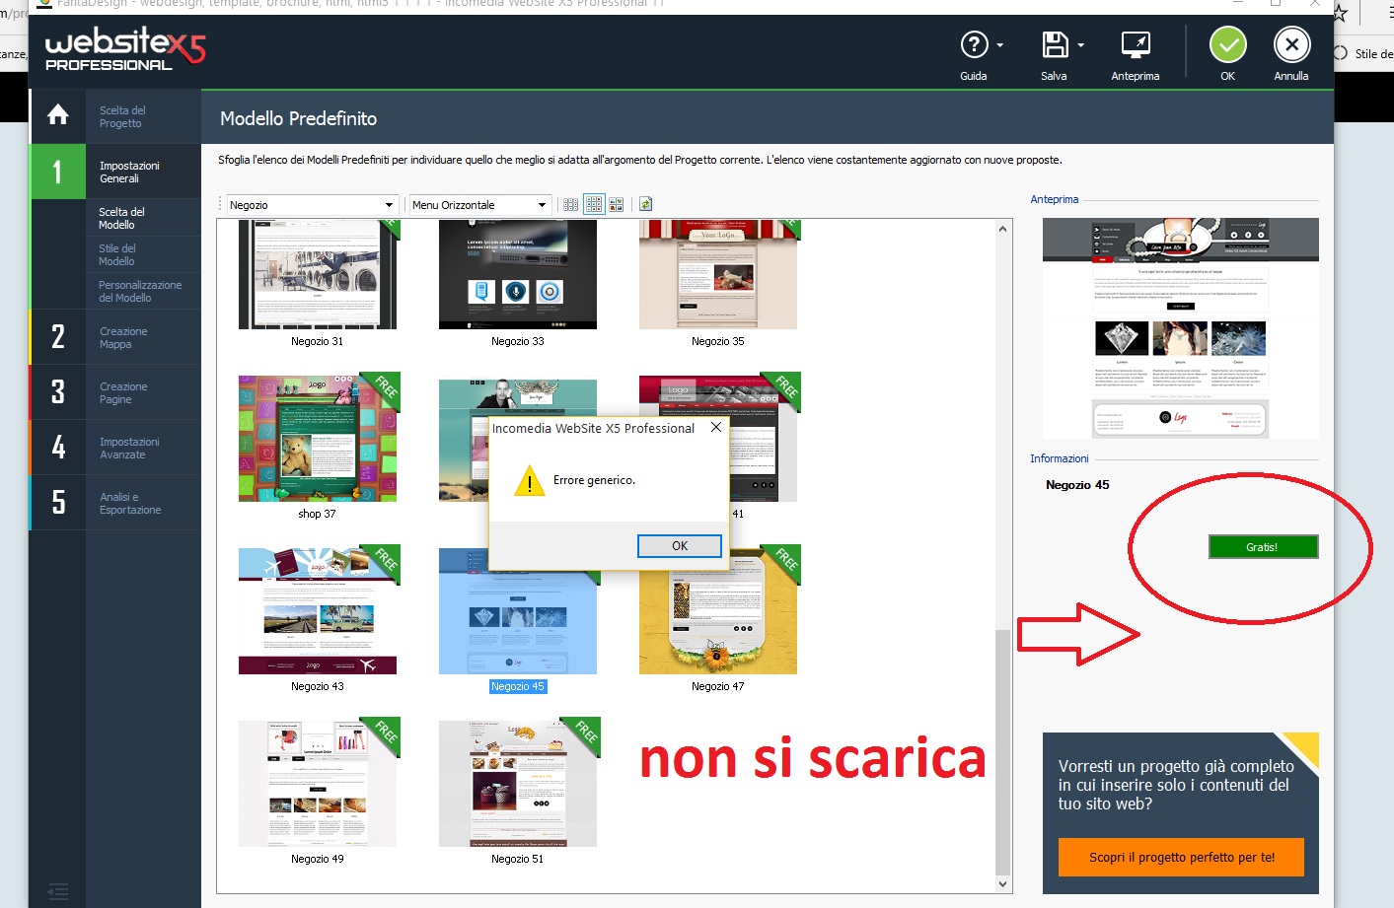
Task: Switch to small thumbnails grid view
Action: pos(571,205)
